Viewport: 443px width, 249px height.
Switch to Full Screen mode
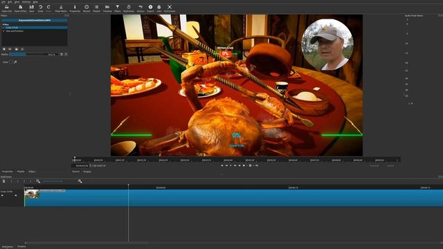[170, 8]
